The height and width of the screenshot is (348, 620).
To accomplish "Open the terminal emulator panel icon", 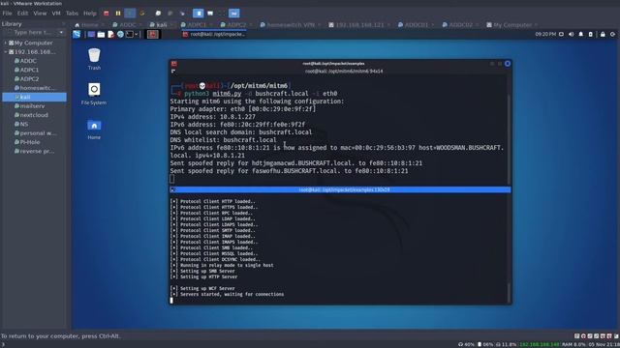I will 130,35.
